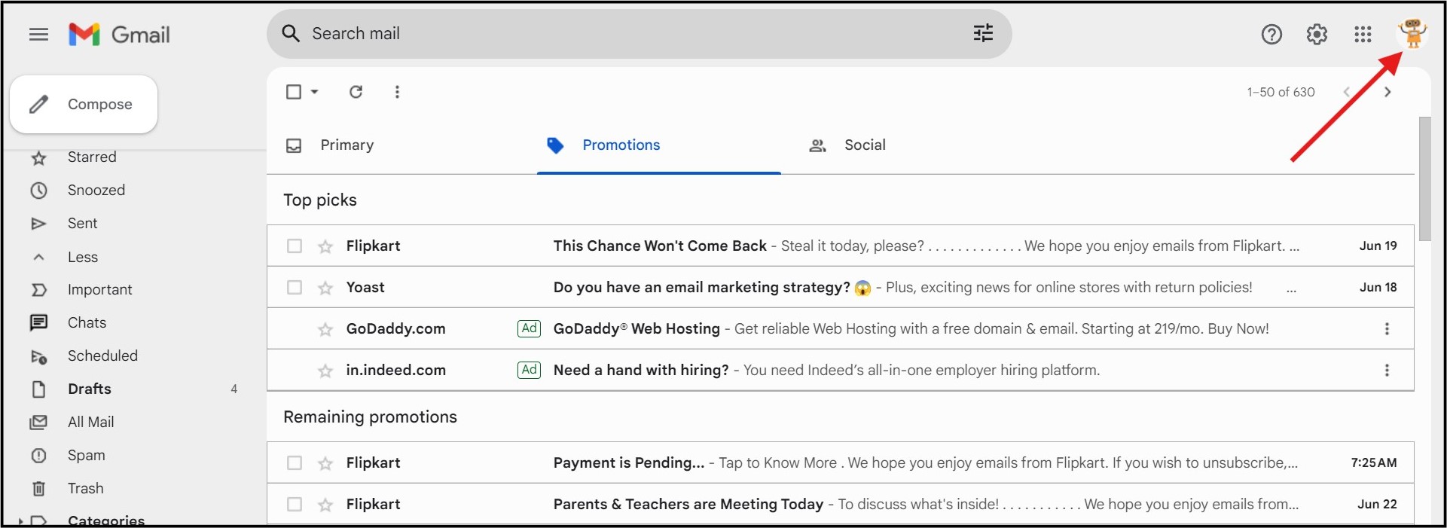Open the 'Payment is Pending...' email

[841, 463]
